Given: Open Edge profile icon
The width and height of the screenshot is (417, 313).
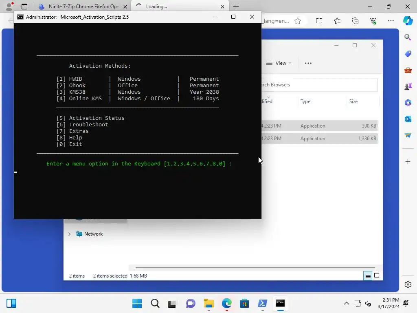Looking at the screenshot, I should pyautogui.click(x=10, y=7).
